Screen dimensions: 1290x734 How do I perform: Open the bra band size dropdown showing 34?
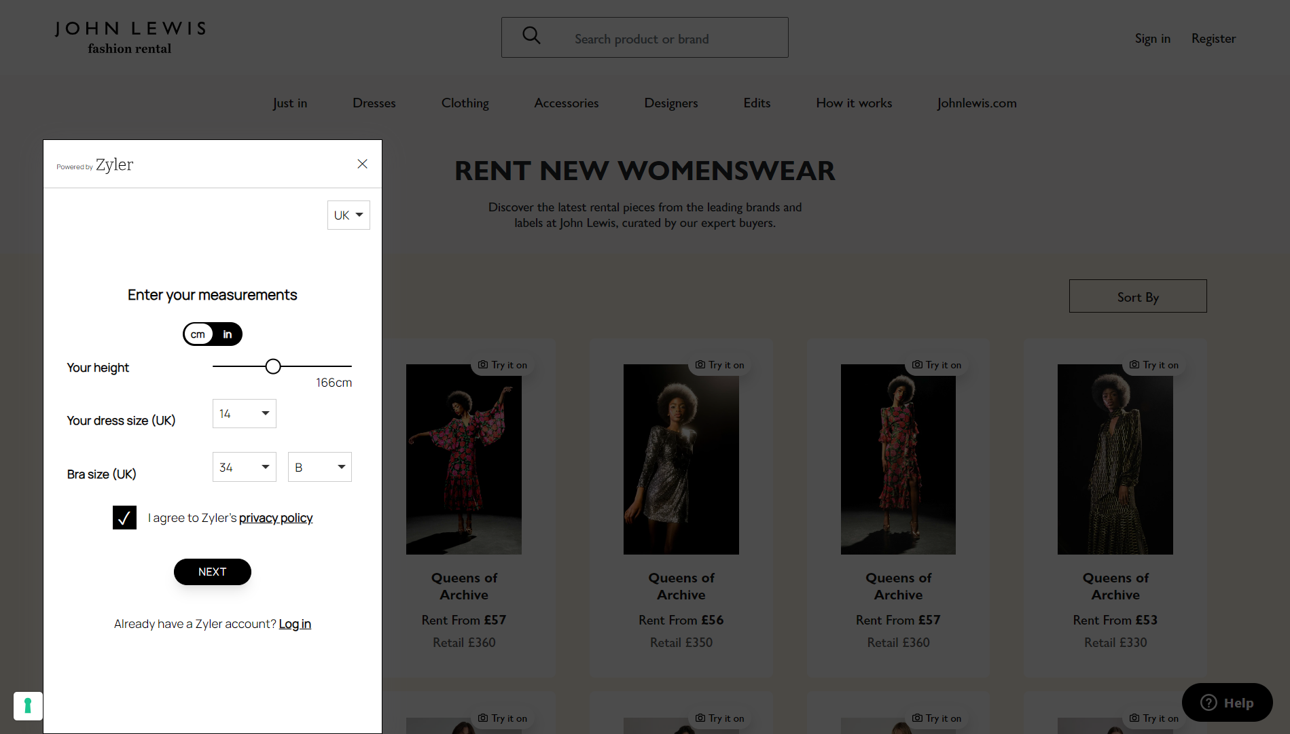click(x=245, y=468)
